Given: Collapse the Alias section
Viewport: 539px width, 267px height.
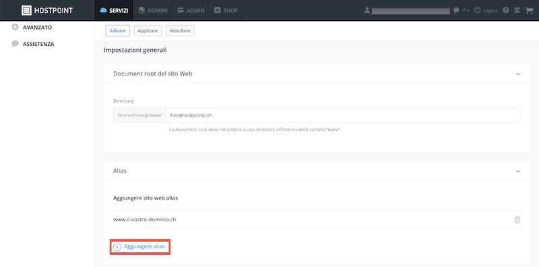Looking at the screenshot, I should coord(518,171).
